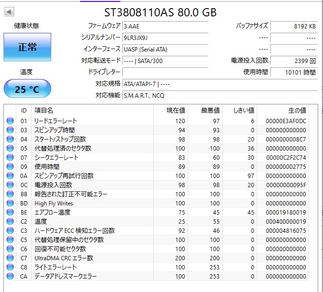Image resolution: width=323 pixels, height=292 pixels.
Task: Click status circle icon for row 01 リードエラーレート
Action: (10, 121)
